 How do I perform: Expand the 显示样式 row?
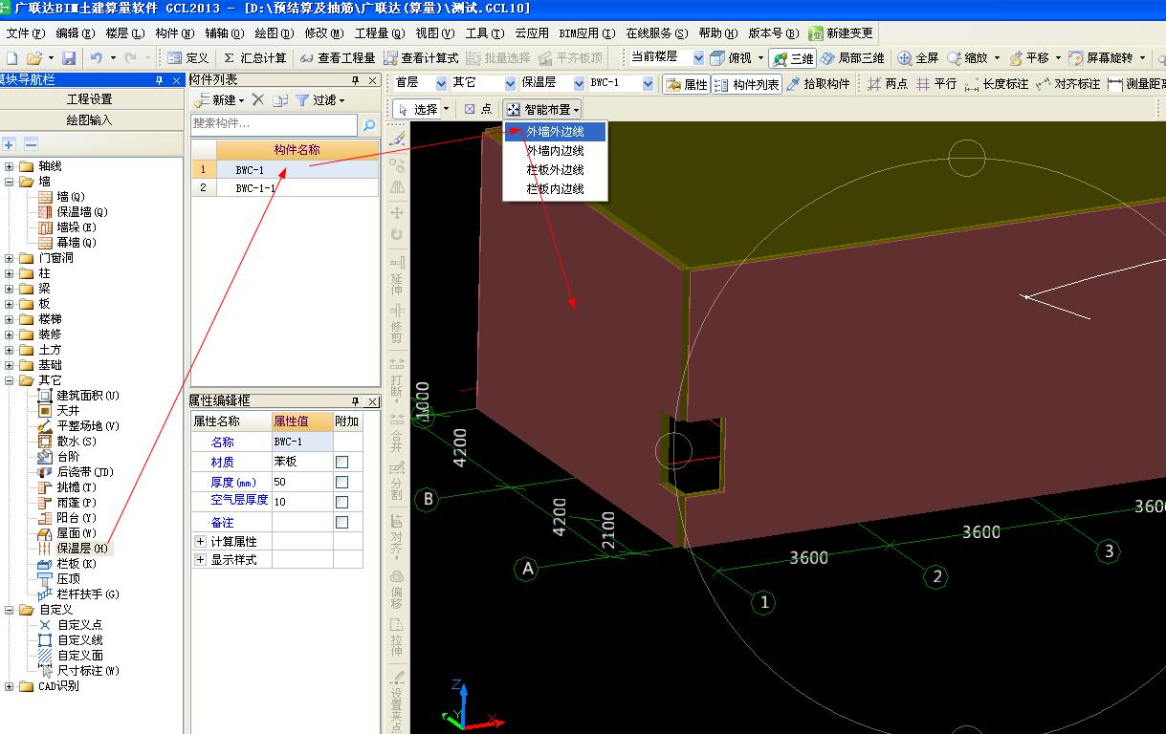click(201, 560)
